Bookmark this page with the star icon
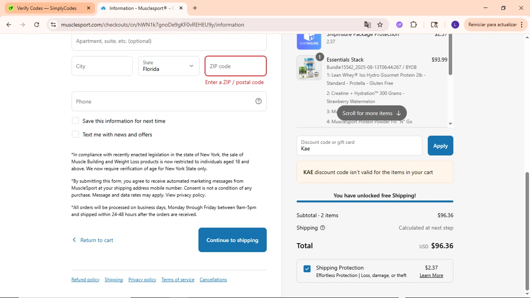The width and height of the screenshot is (530, 298). (380, 25)
